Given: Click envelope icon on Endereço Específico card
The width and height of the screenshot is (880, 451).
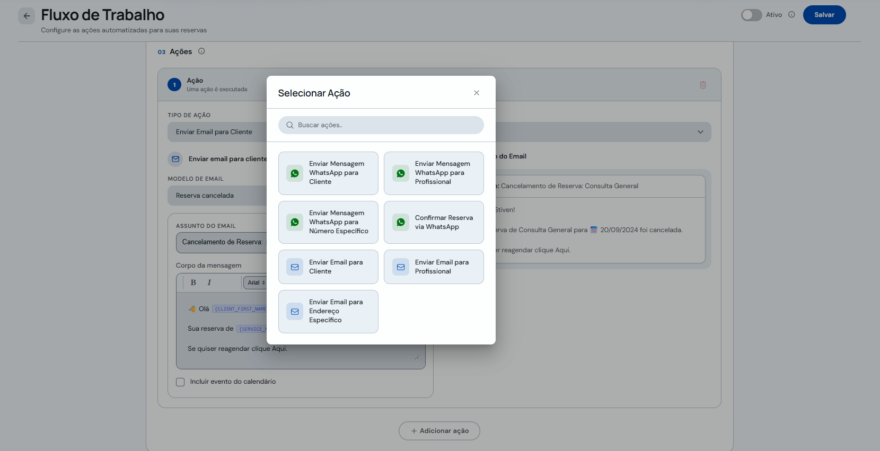Looking at the screenshot, I should (x=295, y=312).
